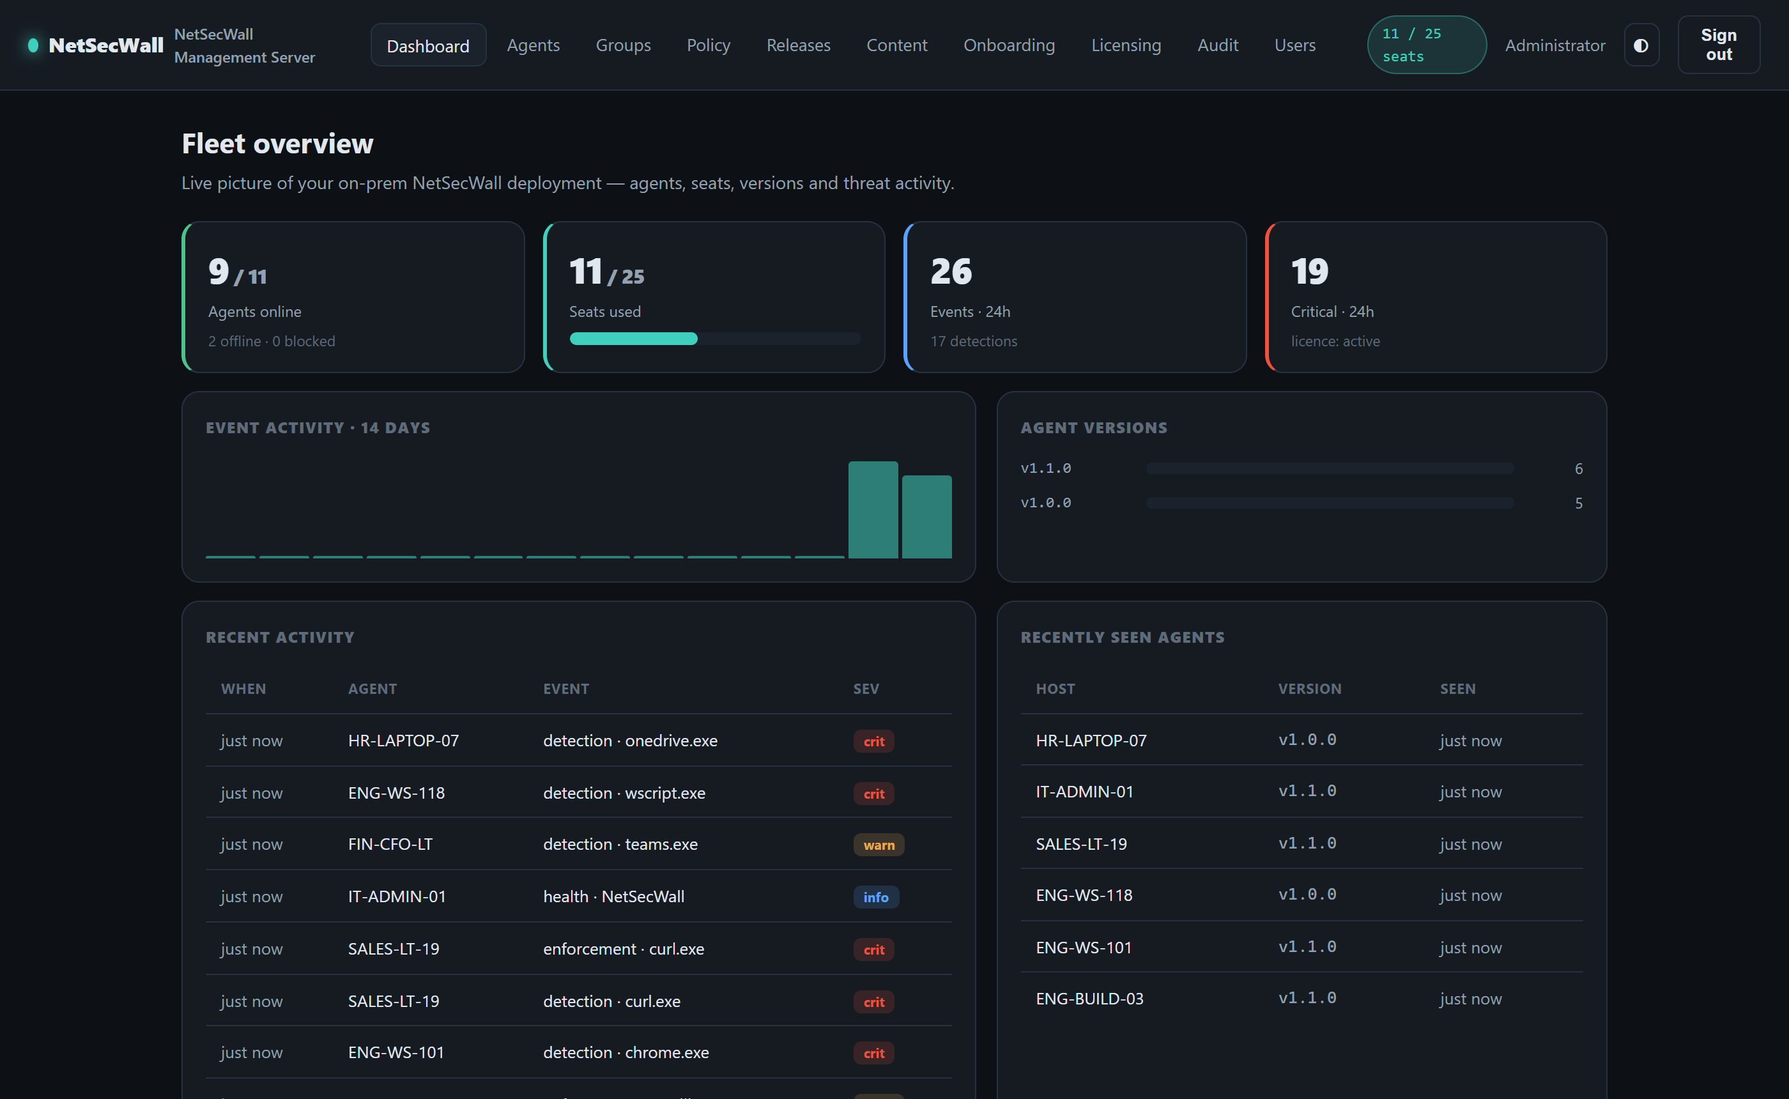Click the EVENT column header
Viewport: 1789px width, 1099px height.
point(566,688)
